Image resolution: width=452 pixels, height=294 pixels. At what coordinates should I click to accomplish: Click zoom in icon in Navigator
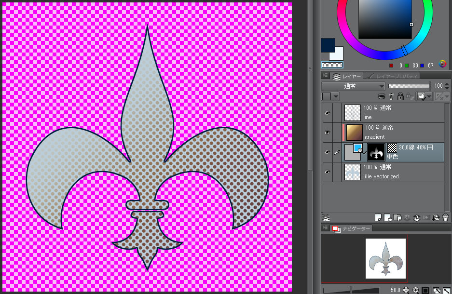[415, 290]
